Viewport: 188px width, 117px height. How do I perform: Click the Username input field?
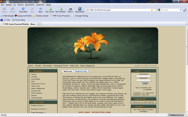tap(144, 76)
